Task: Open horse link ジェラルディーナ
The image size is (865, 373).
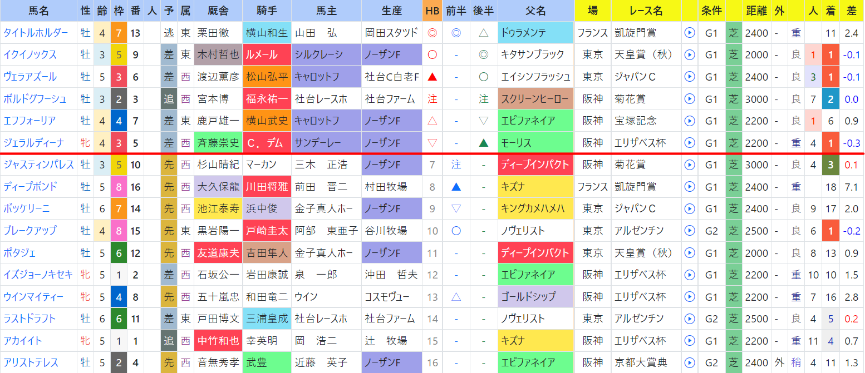Action: pos(34,143)
